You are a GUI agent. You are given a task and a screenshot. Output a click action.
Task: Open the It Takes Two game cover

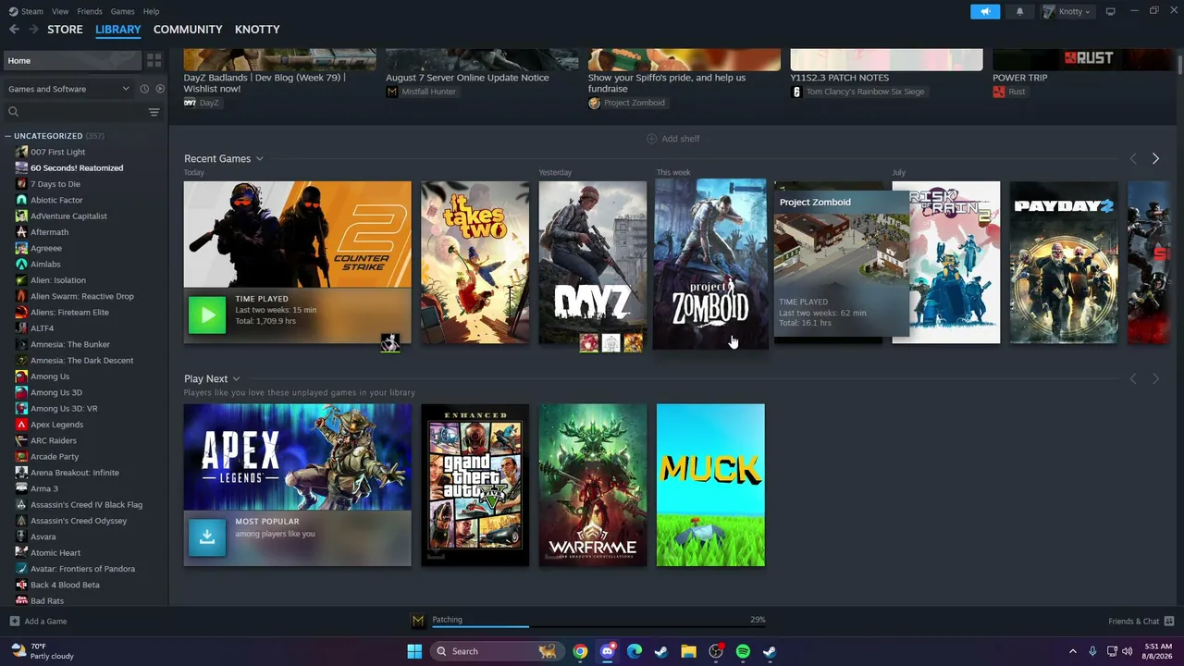[x=475, y=263]
